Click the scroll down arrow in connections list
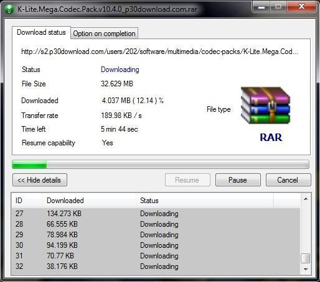This screenshot has width=320, height=282. [306, 269]
